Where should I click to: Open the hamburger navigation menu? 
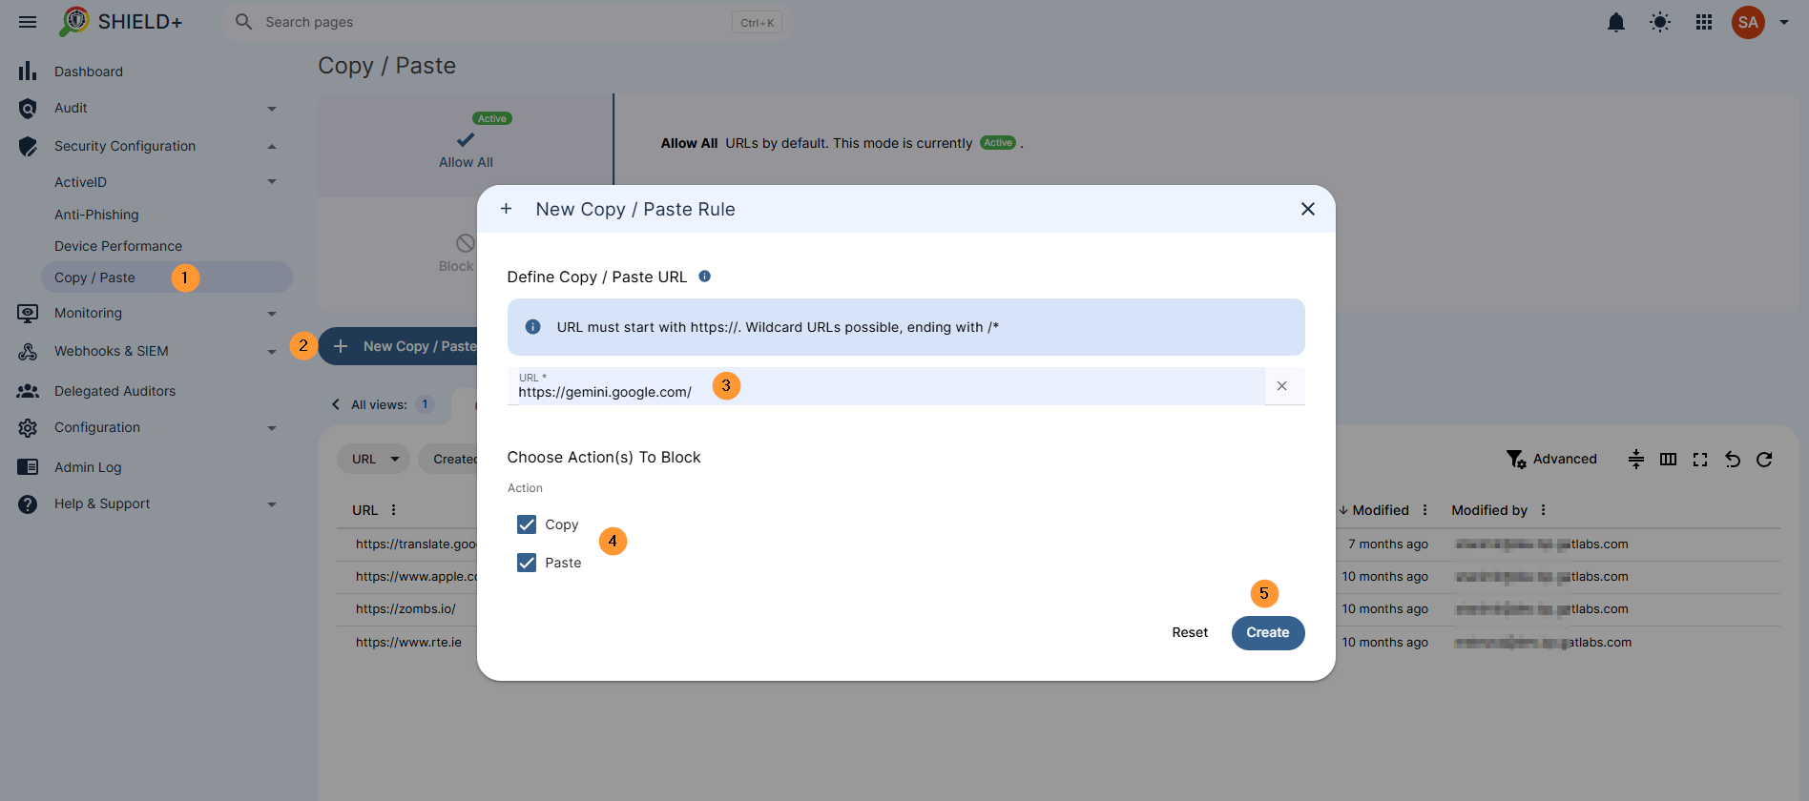(28, 22)
